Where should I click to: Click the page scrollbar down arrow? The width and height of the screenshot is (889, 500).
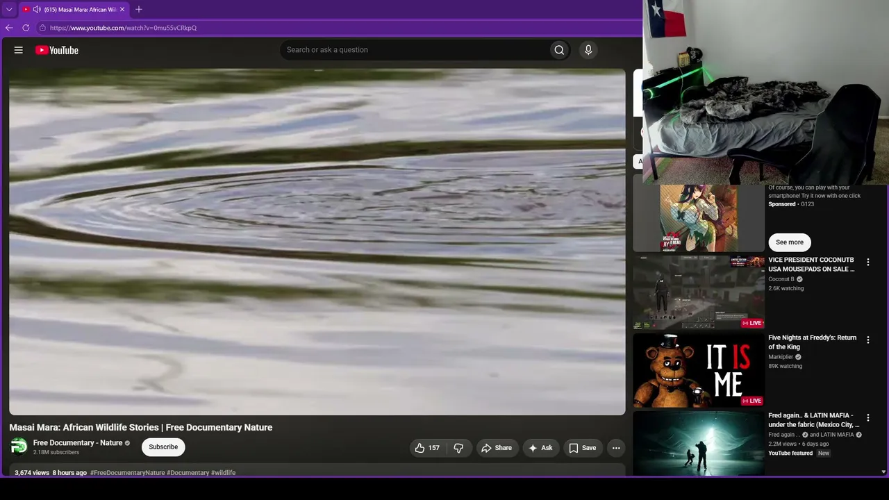[883, 472]
